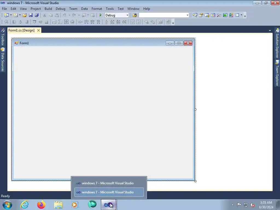Screen dimensions: 280x210
Task: Expand other windows arrow beside Command Window
Action: point(241,15)
